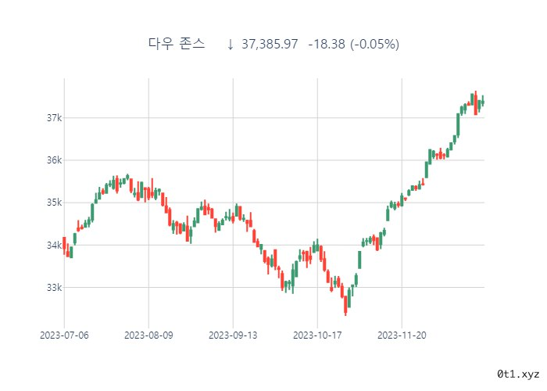Image resolution: width=547 pixels, height=391 pixels.
Task: Click the 35k y-axis label
Action: [54, 203]
